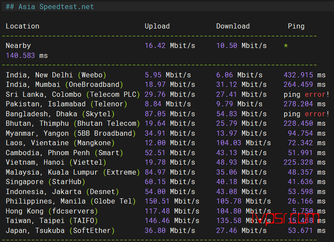
Task: Click 'Japan, Tsukuba (SoftEther)' row label
Action: (60, 230)
